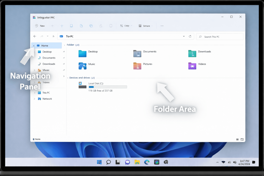Click the refresh icon beside address bar

click(x=190, y=37)
